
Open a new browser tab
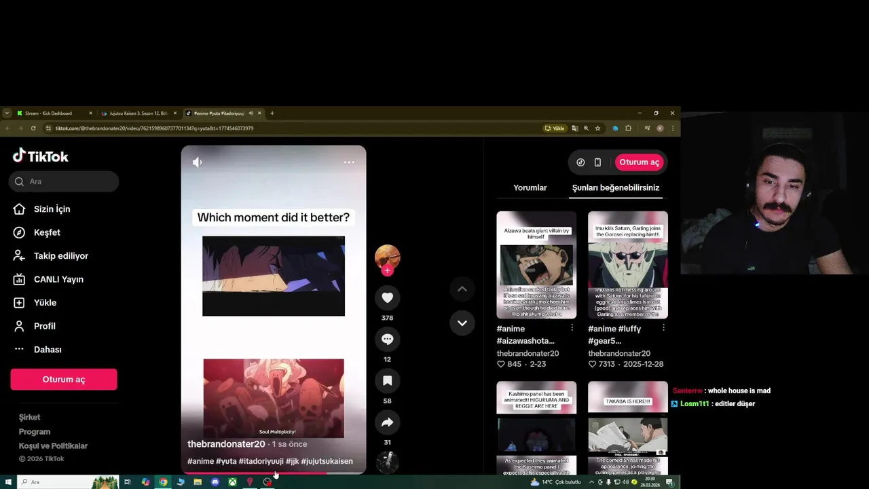click(272, 113)
